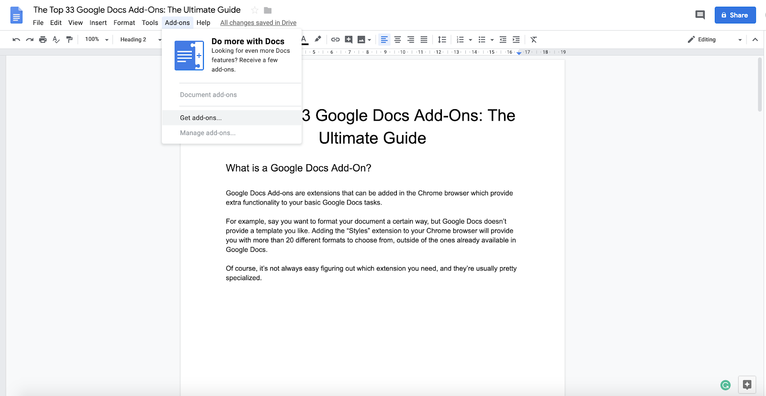Toggle justify alignment

tap(424, 40)
